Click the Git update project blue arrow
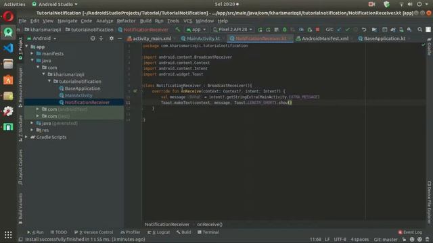The image size is (433, 243). (x=339, y=30)
